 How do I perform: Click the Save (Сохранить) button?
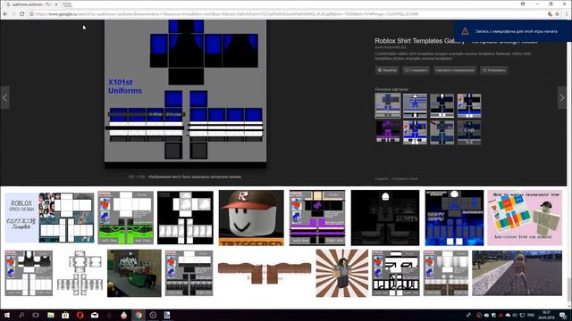416,70
